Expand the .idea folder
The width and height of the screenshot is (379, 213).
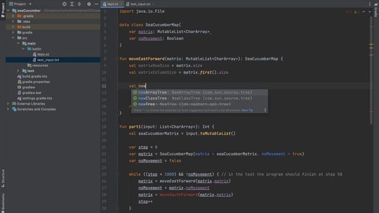(x=13, y=21)
